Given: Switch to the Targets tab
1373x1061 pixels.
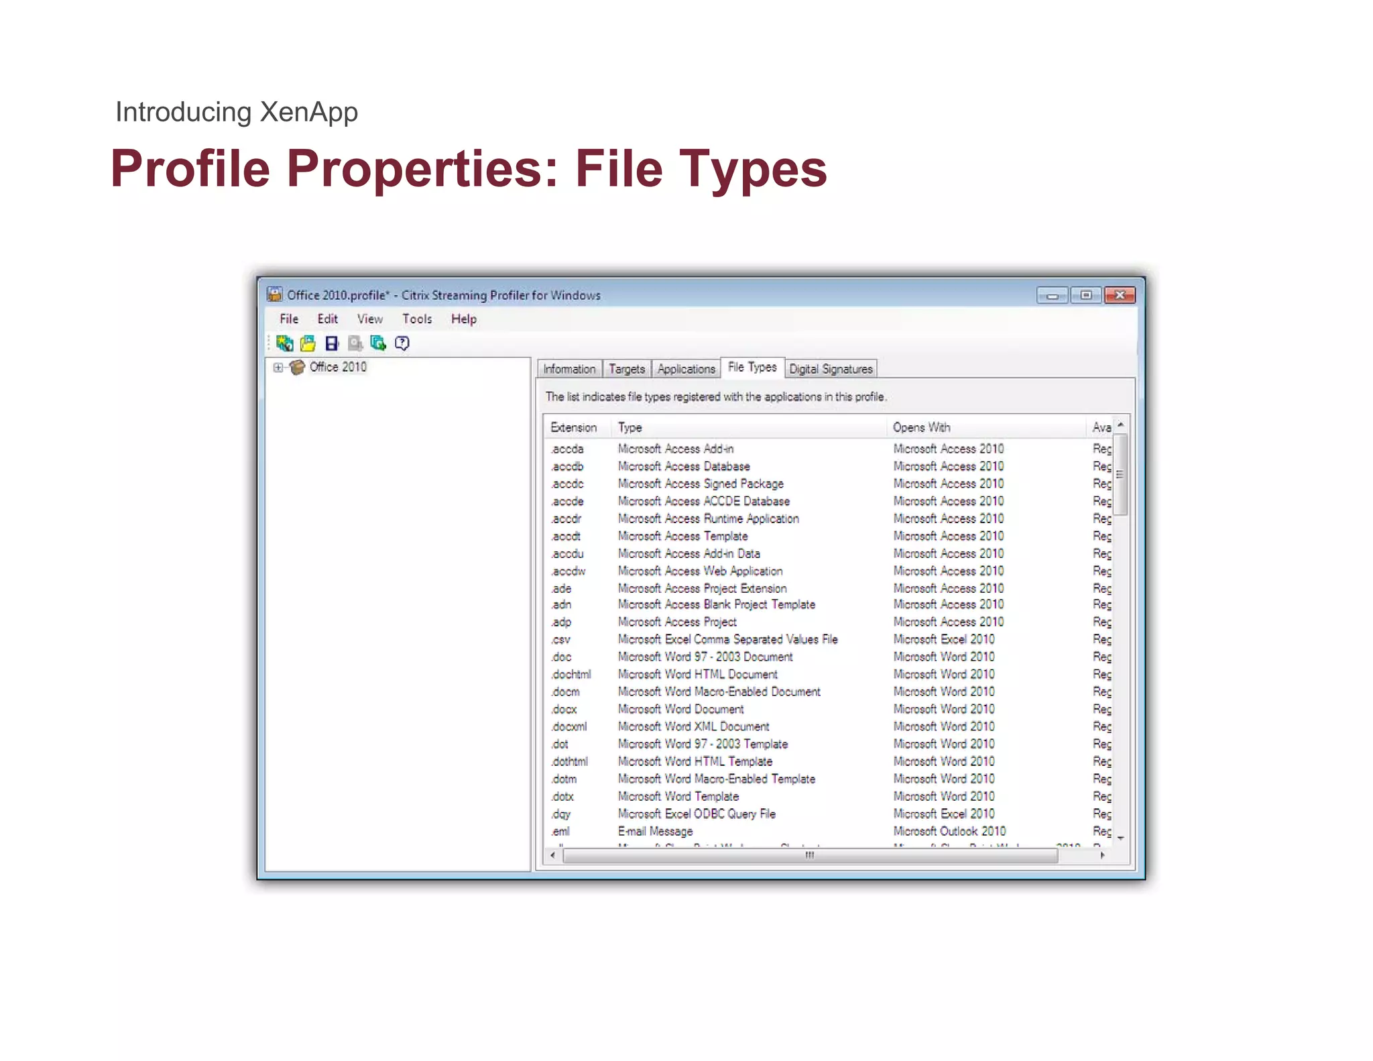Looking at the screenshot, I should 626,369.
